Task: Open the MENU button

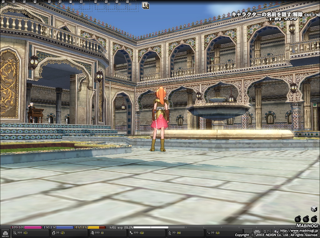Action: 5,234
